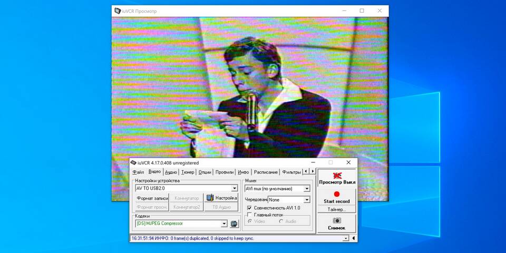This screenshot has height=253, width=506.
Task: Collapse the log panel using the status bar arrow
Action: point(353,238)
